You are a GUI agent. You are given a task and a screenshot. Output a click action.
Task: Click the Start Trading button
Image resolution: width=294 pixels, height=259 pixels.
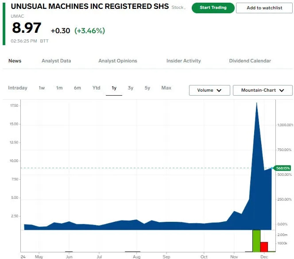(x=213, y=8)
